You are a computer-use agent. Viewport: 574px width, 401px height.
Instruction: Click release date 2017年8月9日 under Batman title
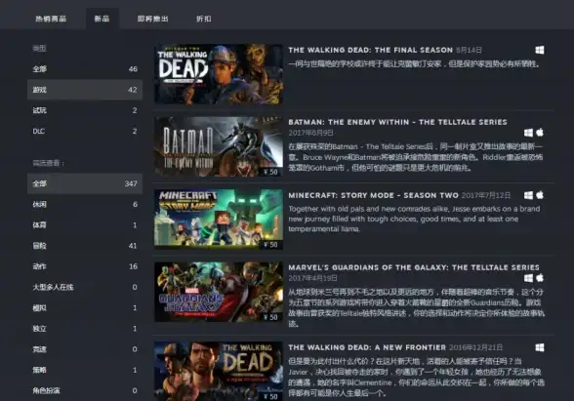(310, 133)
